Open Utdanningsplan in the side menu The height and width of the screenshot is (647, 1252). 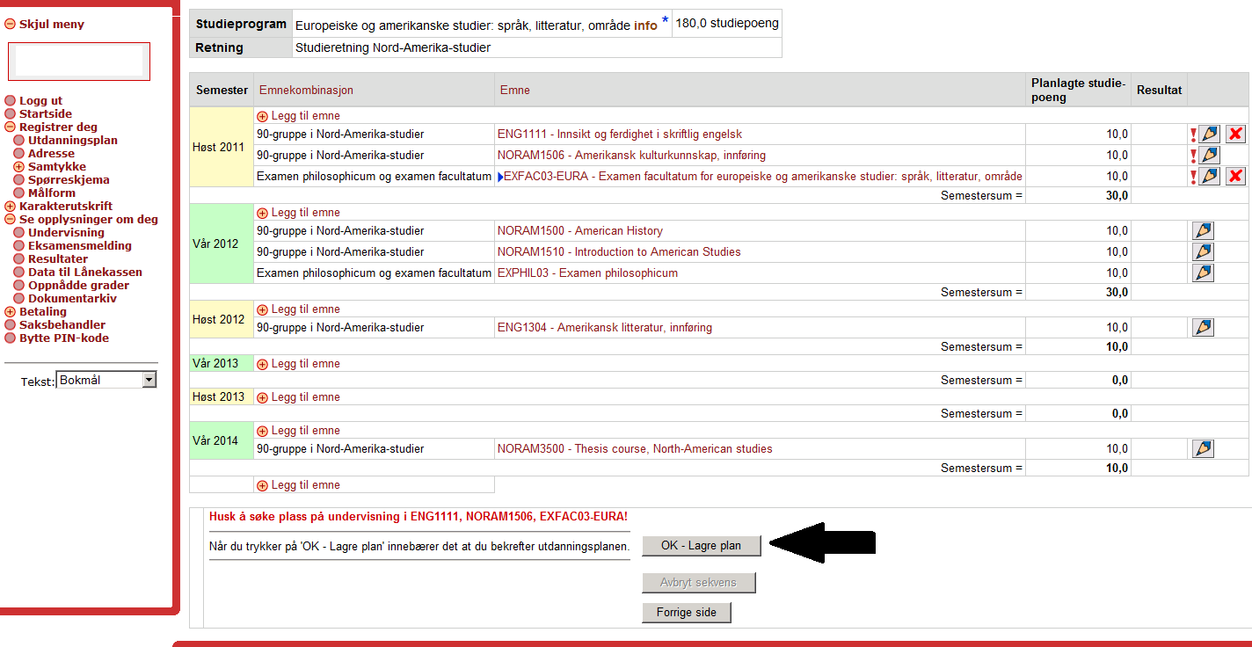click(x=73, y=141)
